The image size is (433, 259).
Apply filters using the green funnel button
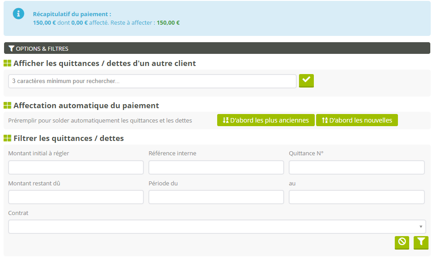tap(421, 242)
